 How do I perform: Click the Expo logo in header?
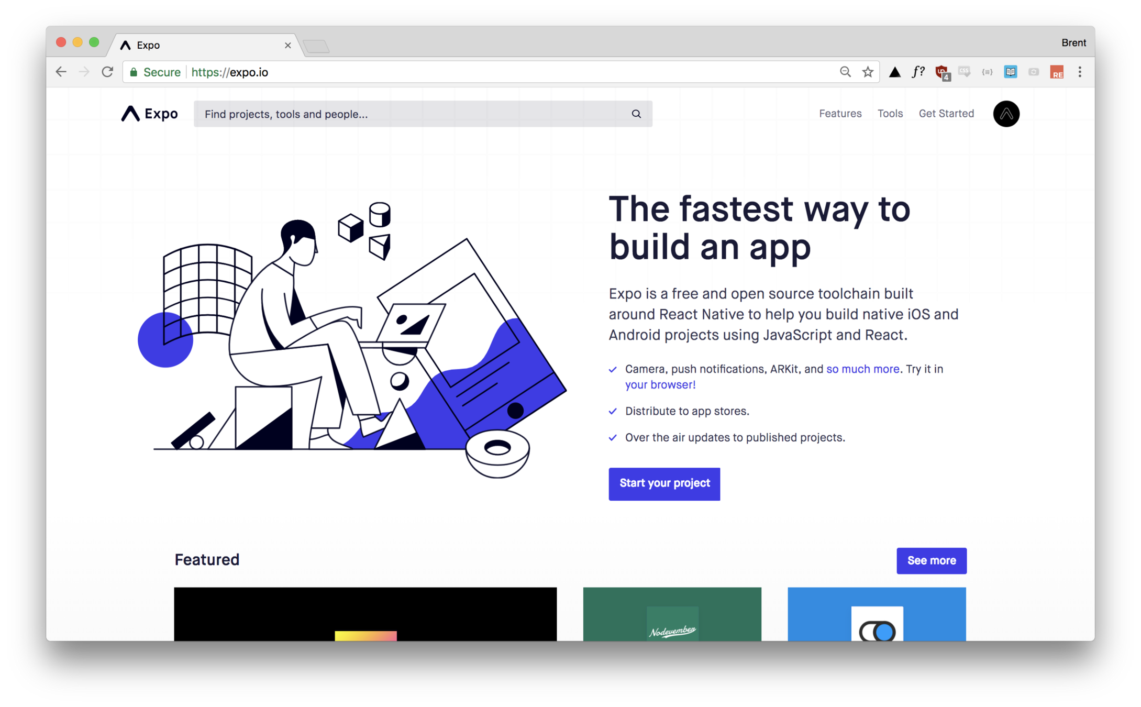pos(149,114)
